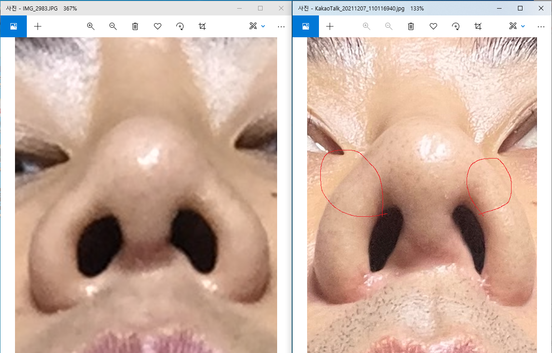Viewport: 552px width, 353px height.
Task: Delete the KakaoTalk photo in right window
Action: pos(411,26)
